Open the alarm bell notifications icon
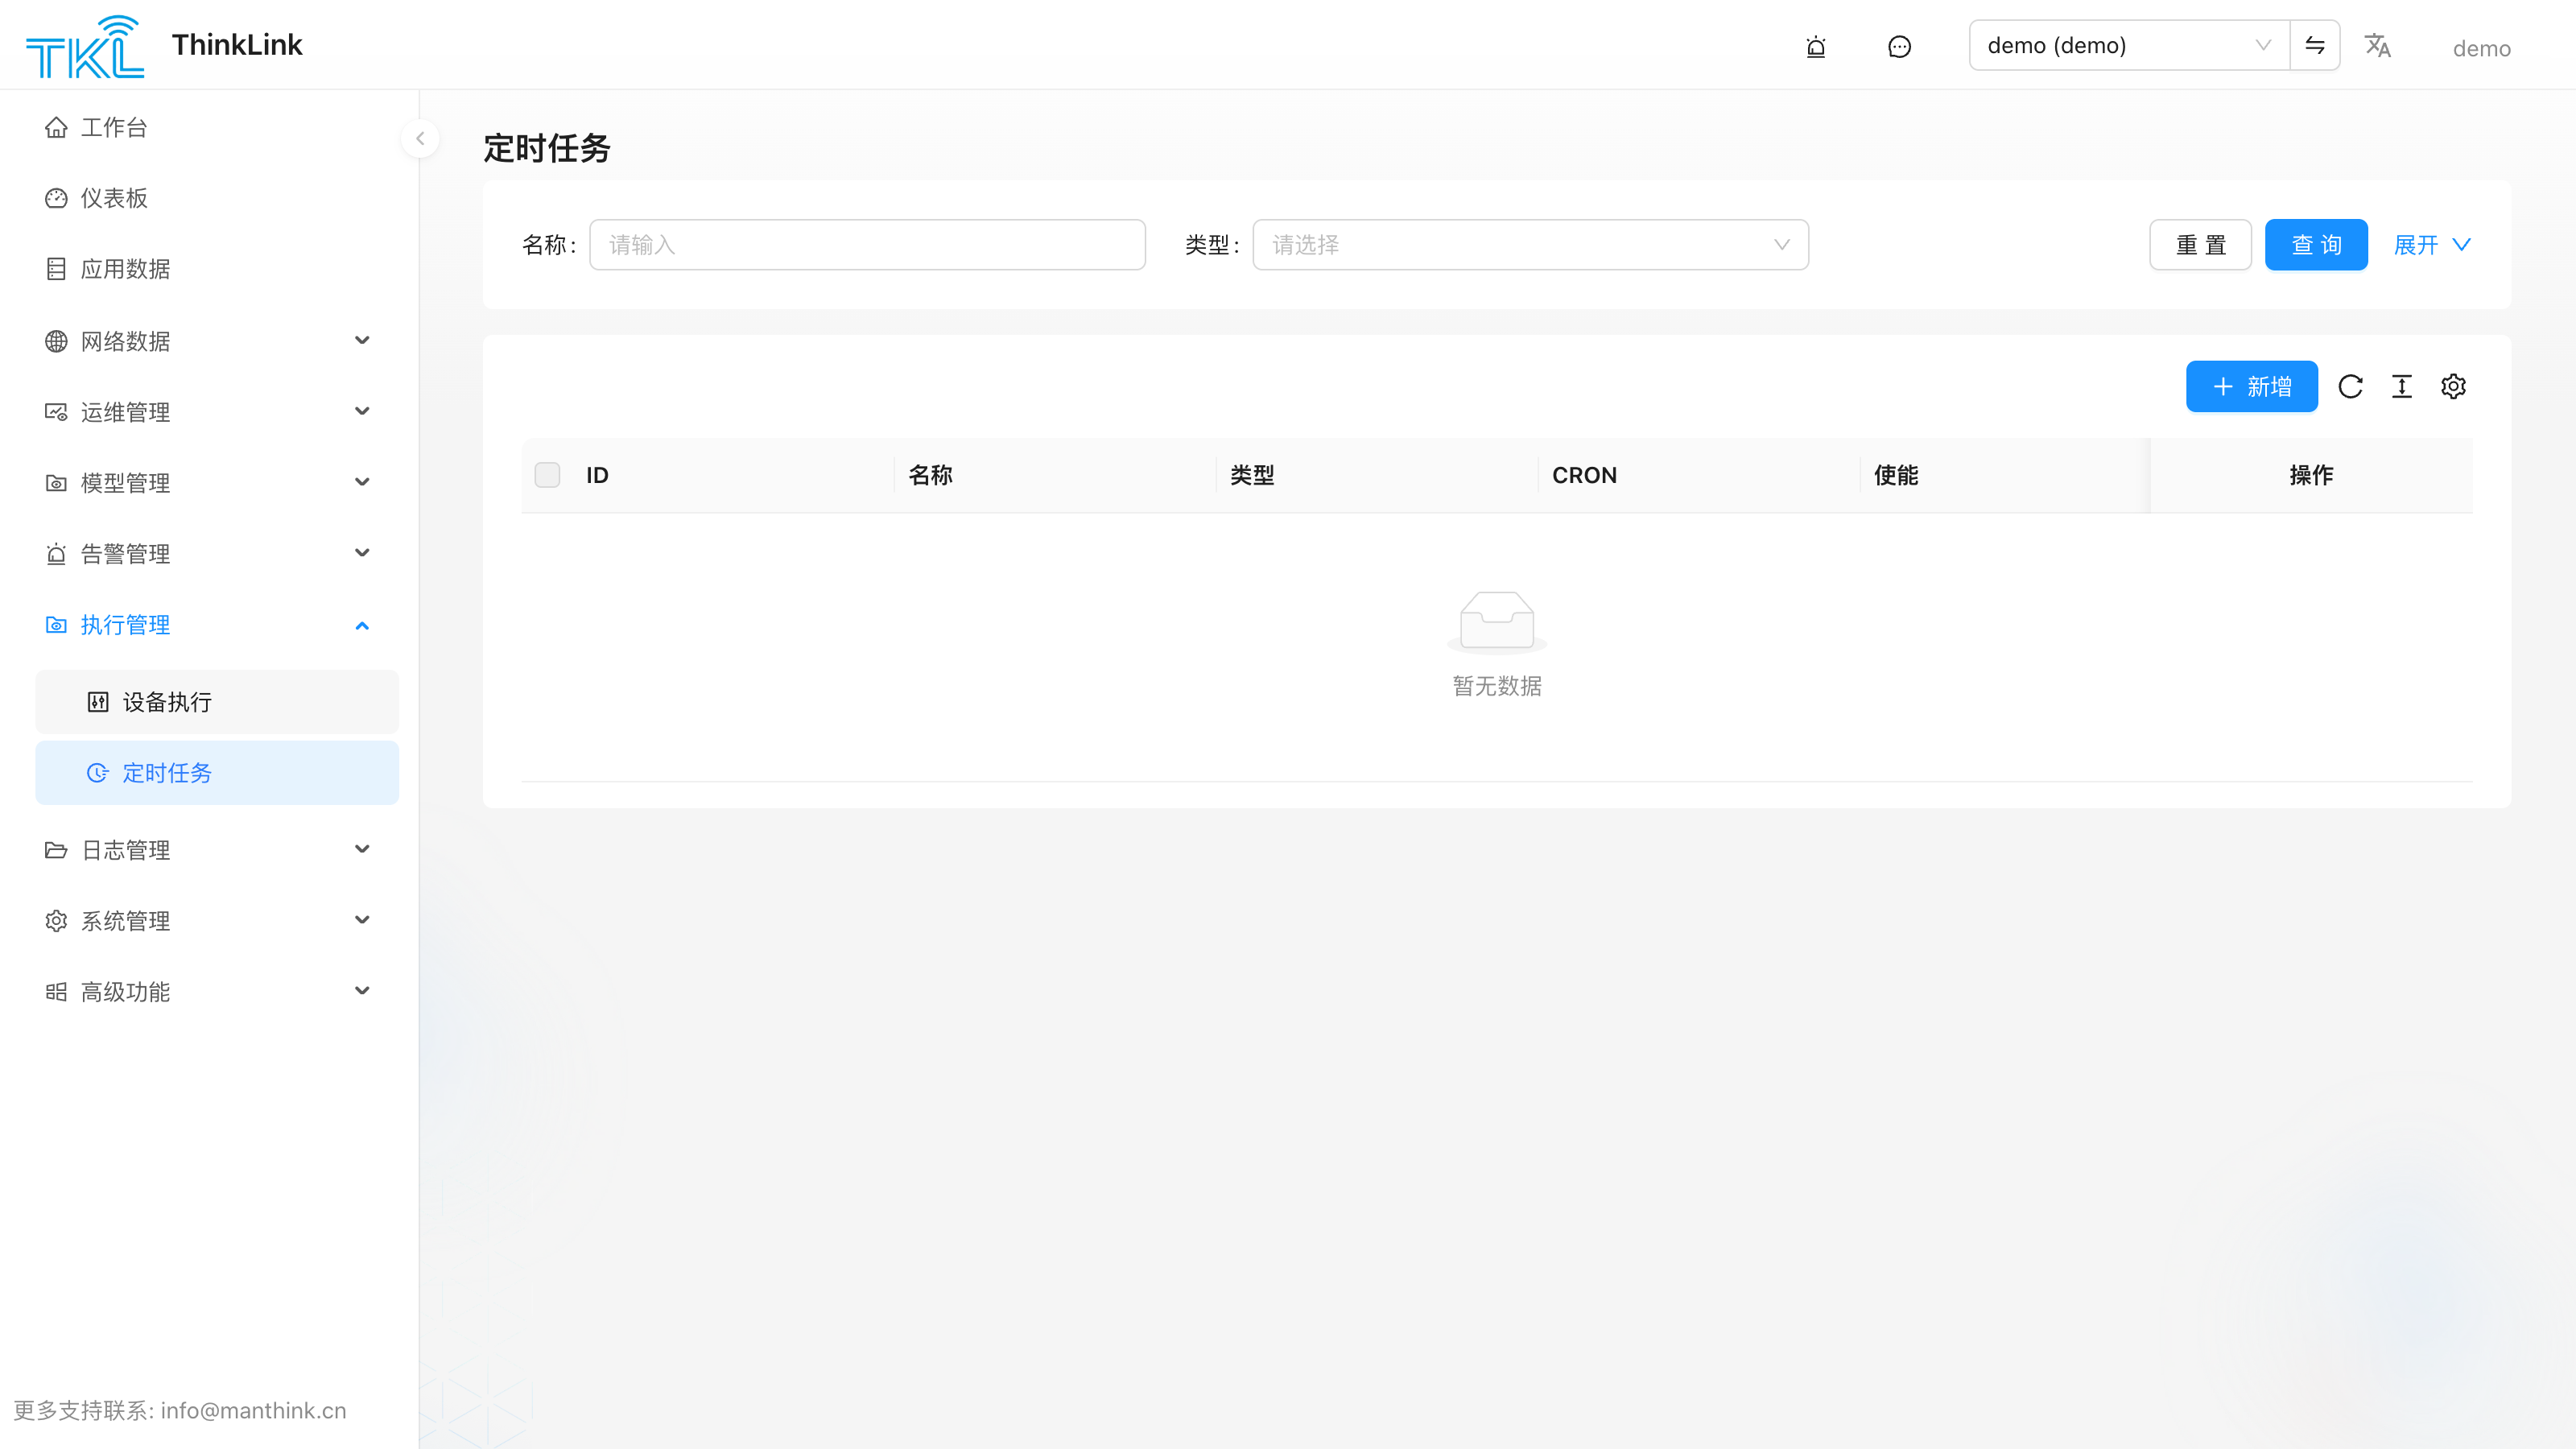 pyautogui.click(x=1816, y=46)
